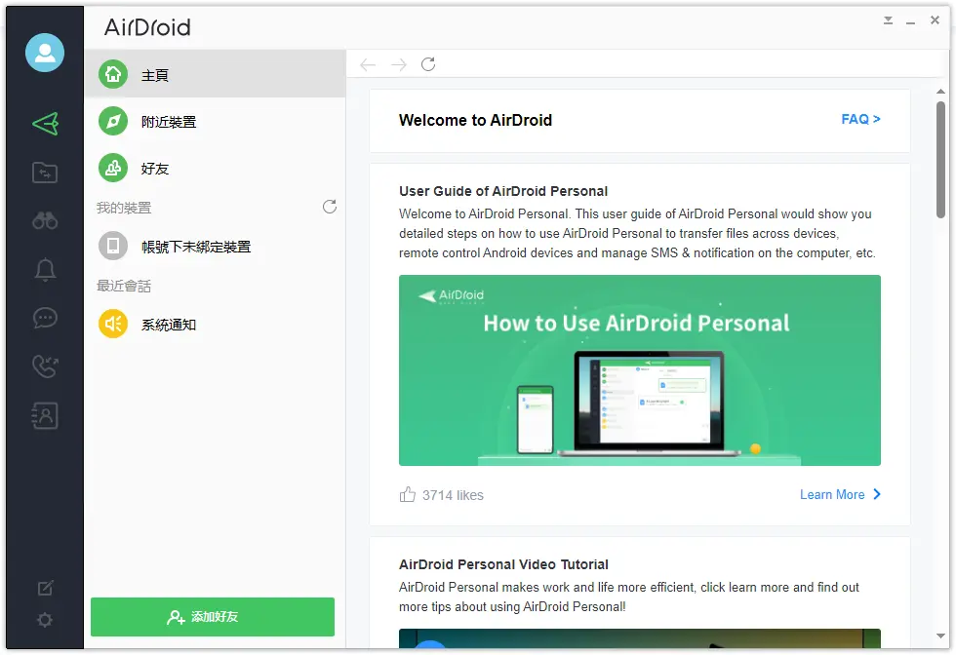Click the scrollbar down arrow
Screen dimensions: 956x655
(x=940, y=636)
